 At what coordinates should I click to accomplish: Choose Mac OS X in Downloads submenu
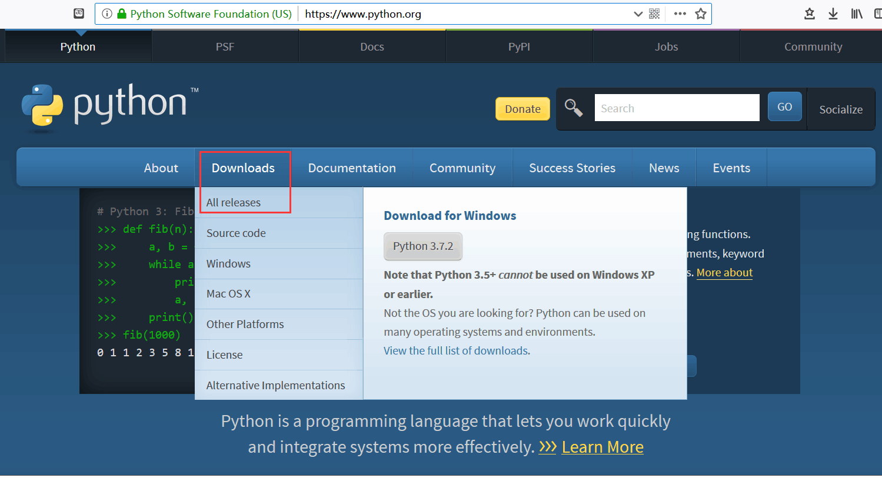pyautogui.click(x=279, y=293)
